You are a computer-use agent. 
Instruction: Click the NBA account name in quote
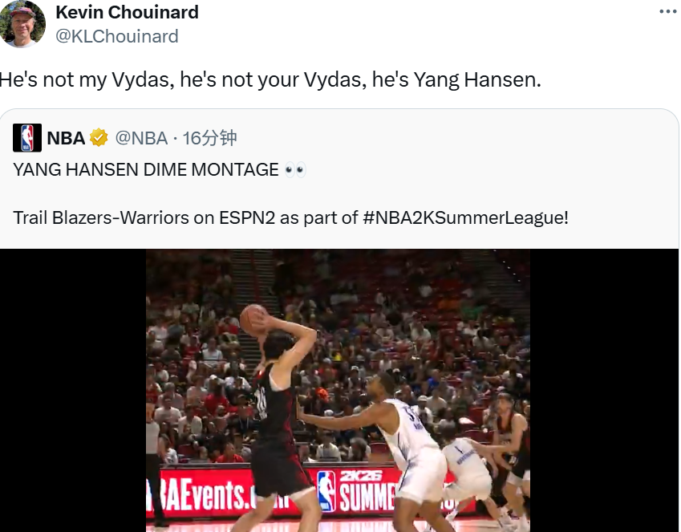[66, 138]
